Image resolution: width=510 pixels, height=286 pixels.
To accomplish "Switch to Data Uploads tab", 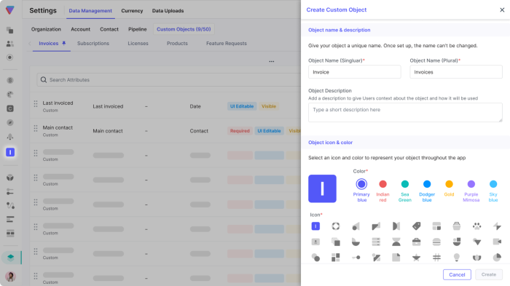I will coord(168,11).
